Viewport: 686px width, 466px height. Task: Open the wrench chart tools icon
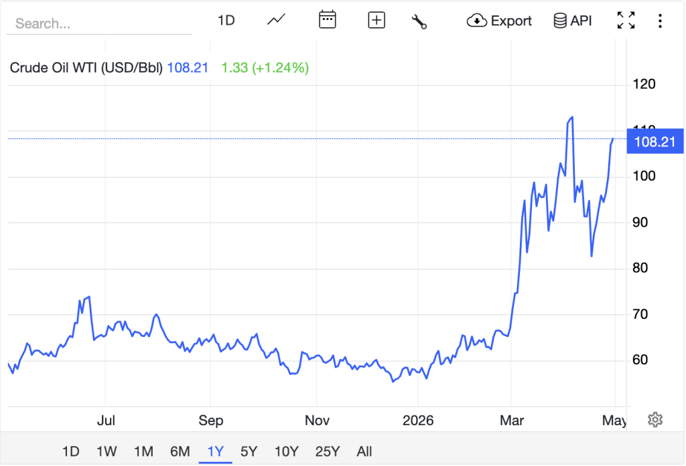(x=419, y=21)
